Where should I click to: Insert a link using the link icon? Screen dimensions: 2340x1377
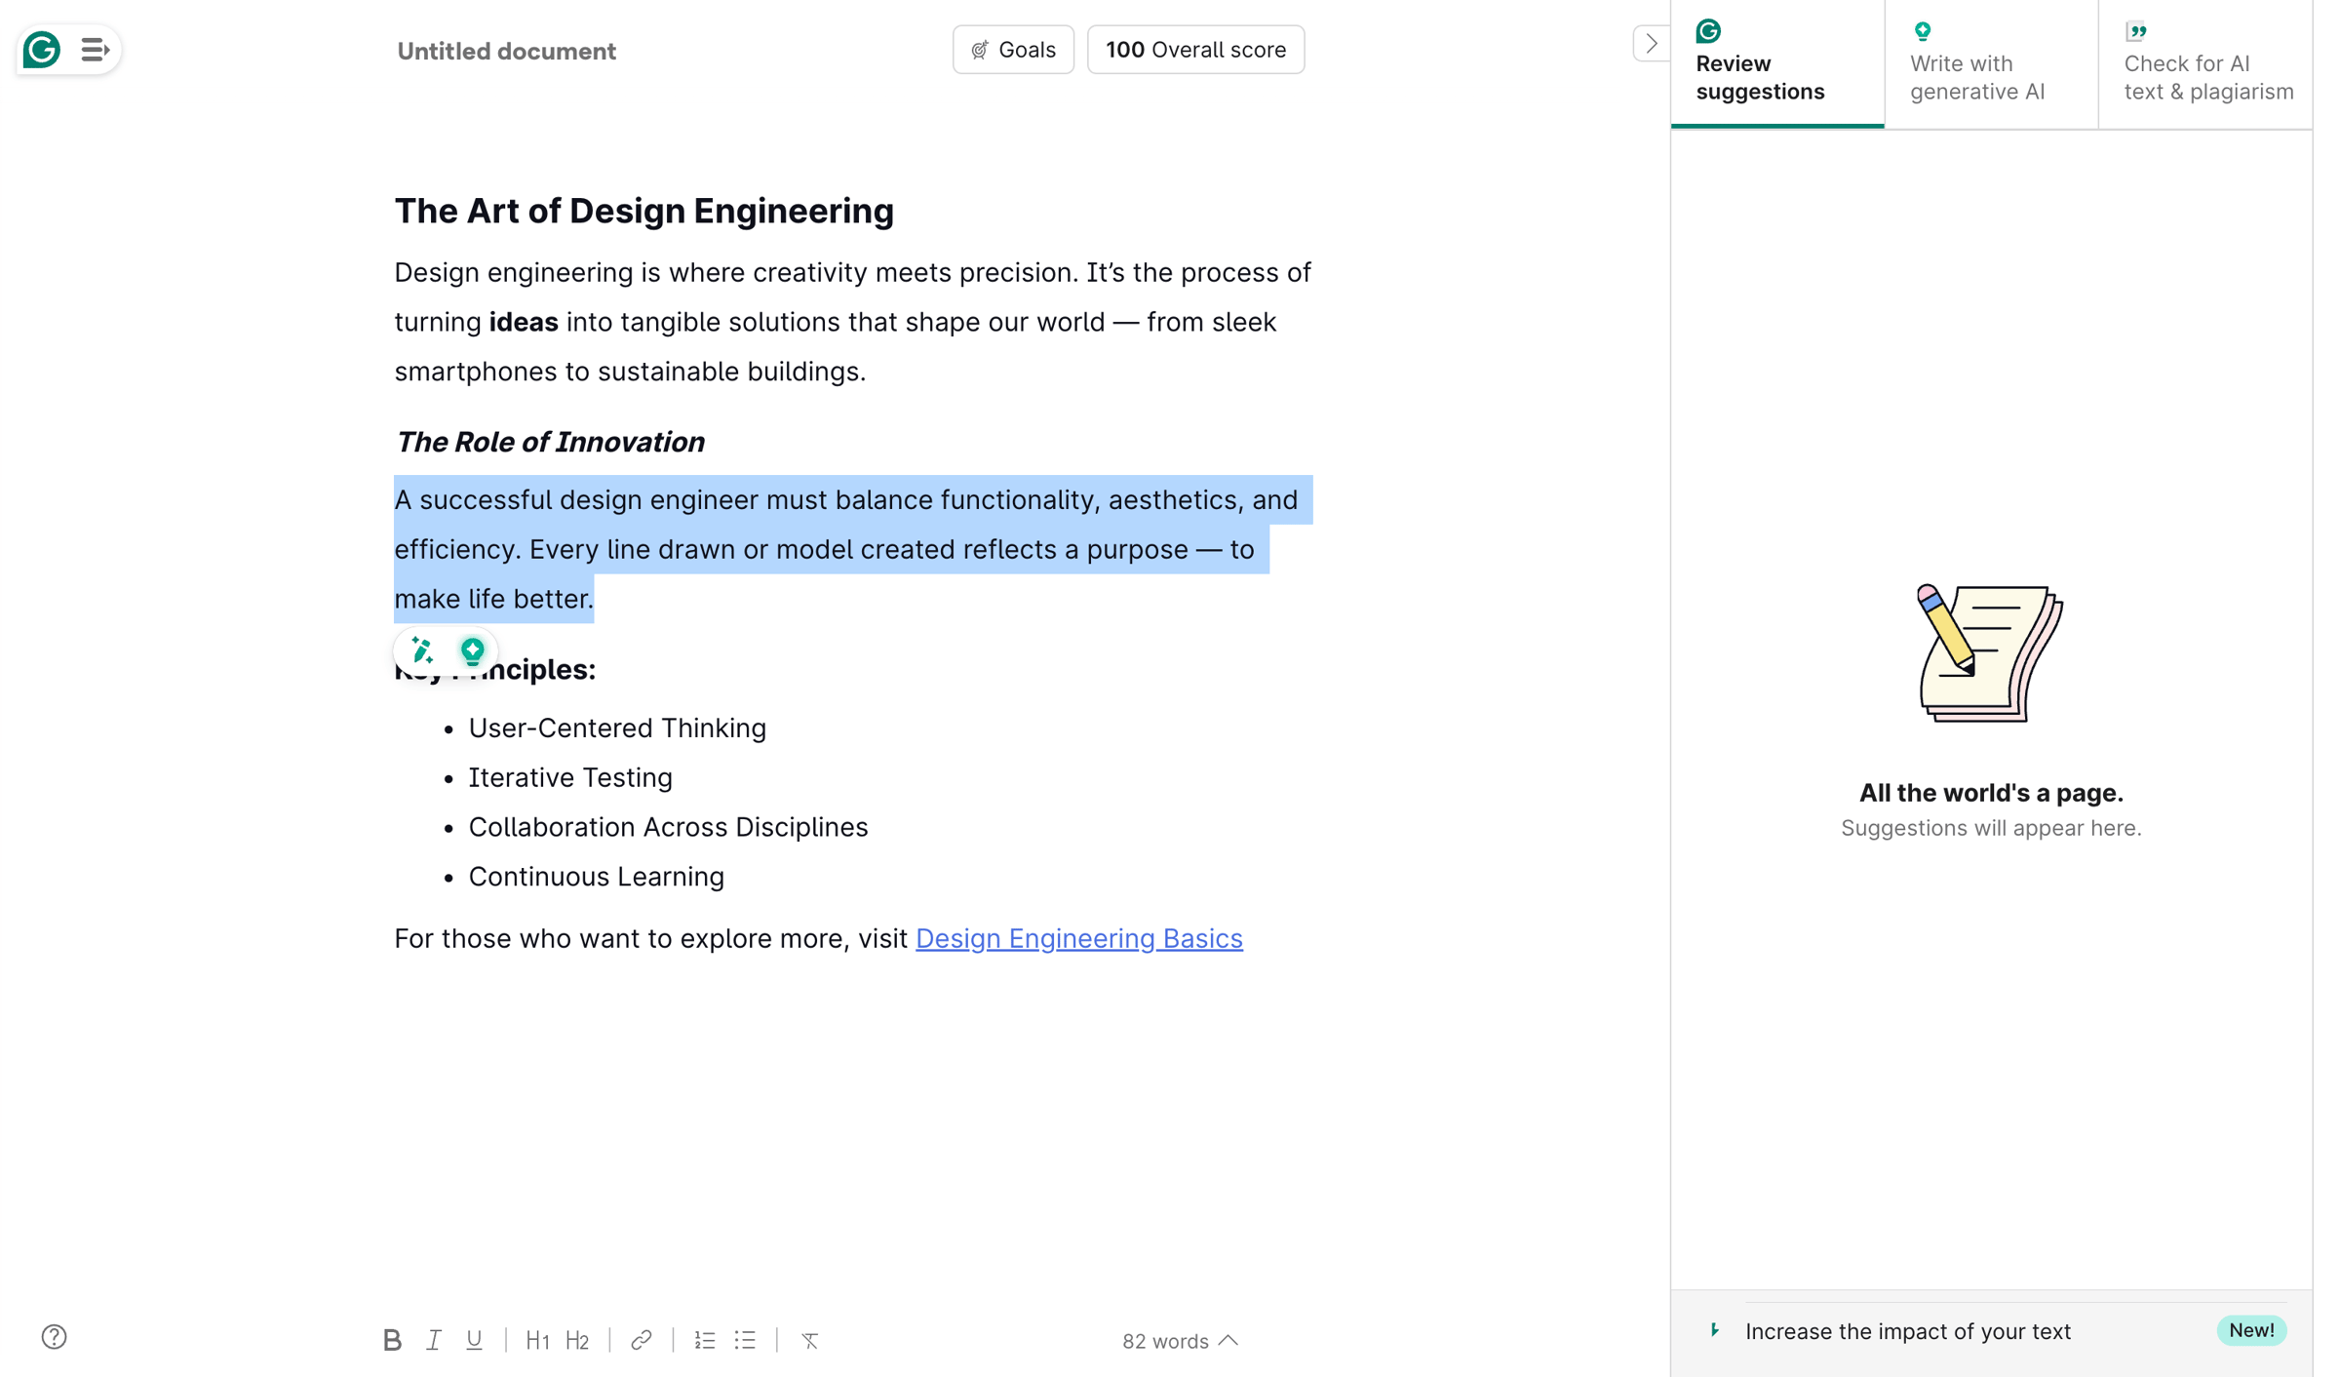pyautogui.click(x=641, y=1340)
